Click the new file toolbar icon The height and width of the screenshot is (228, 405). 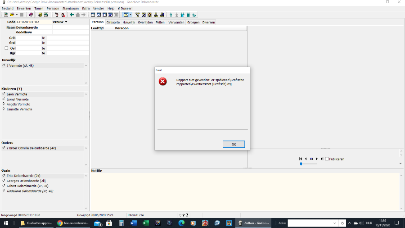click(x=6, y=15)
